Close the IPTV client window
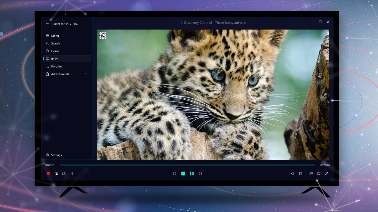 click(x=328, y=22)
